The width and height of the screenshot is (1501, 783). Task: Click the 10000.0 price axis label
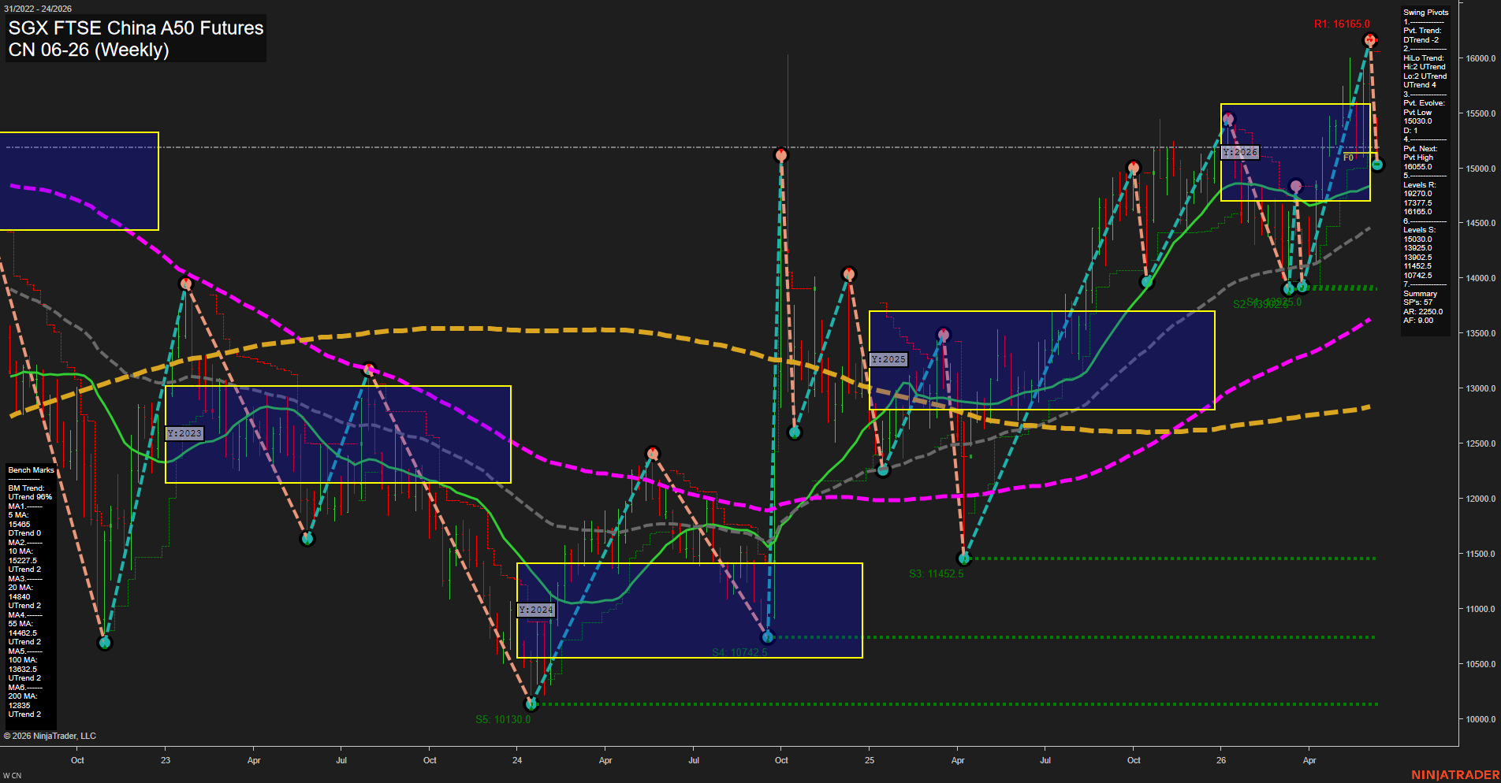click(x=1481, y=719)
